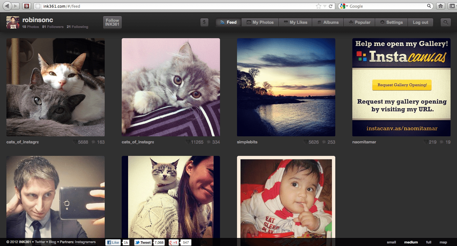457x246 pixels.
Task: Click the Settings gear icon
Action: (382, 22)
